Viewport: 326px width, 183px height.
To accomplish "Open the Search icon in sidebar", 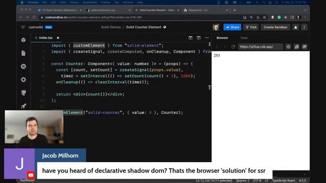I will (23, 67).
